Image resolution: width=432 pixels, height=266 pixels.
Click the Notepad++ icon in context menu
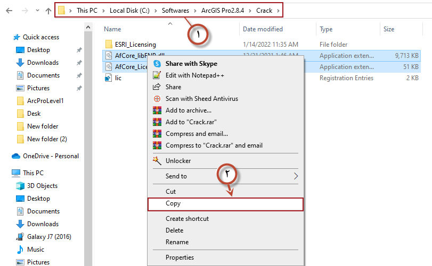(157, 75)
